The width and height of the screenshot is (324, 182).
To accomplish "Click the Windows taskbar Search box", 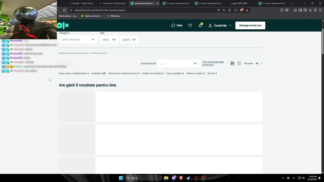I will coord(144,178).
